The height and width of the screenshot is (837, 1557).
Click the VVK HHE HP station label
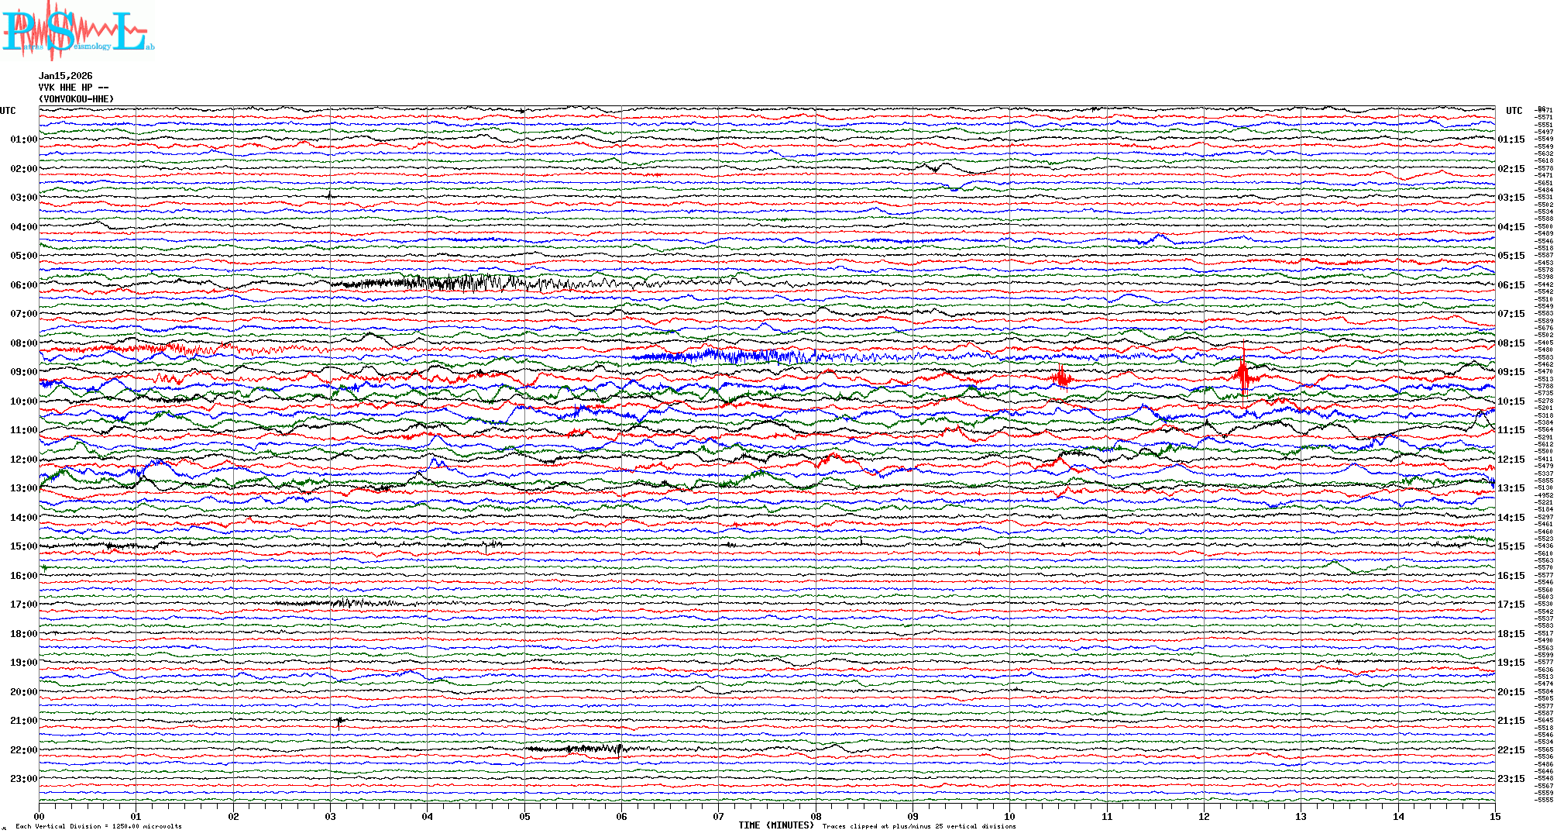click(x=74, y=88)
